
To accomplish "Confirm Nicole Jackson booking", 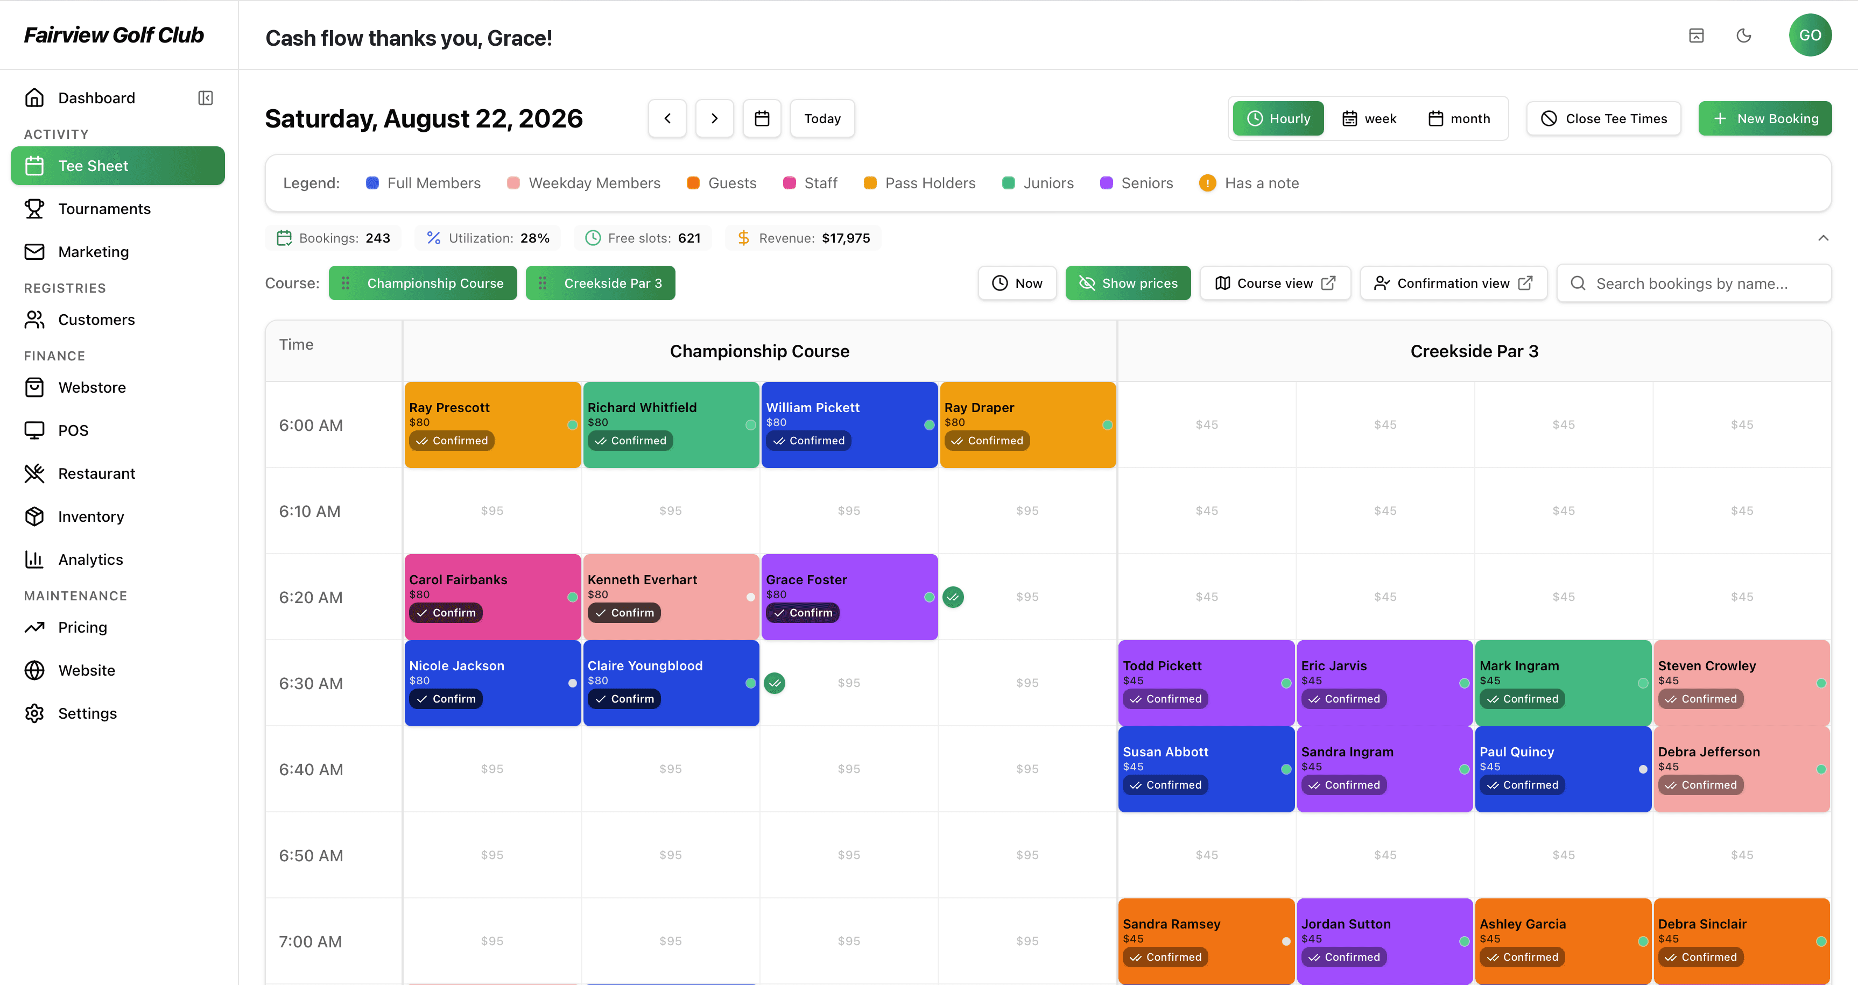I will [446, 699].
